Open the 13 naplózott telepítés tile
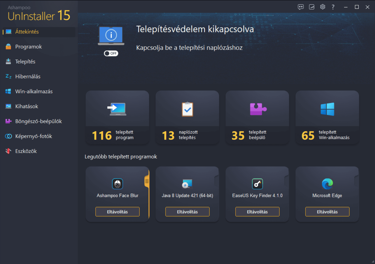The width and height of the screenshot is (375, 264). pos(187,117)
